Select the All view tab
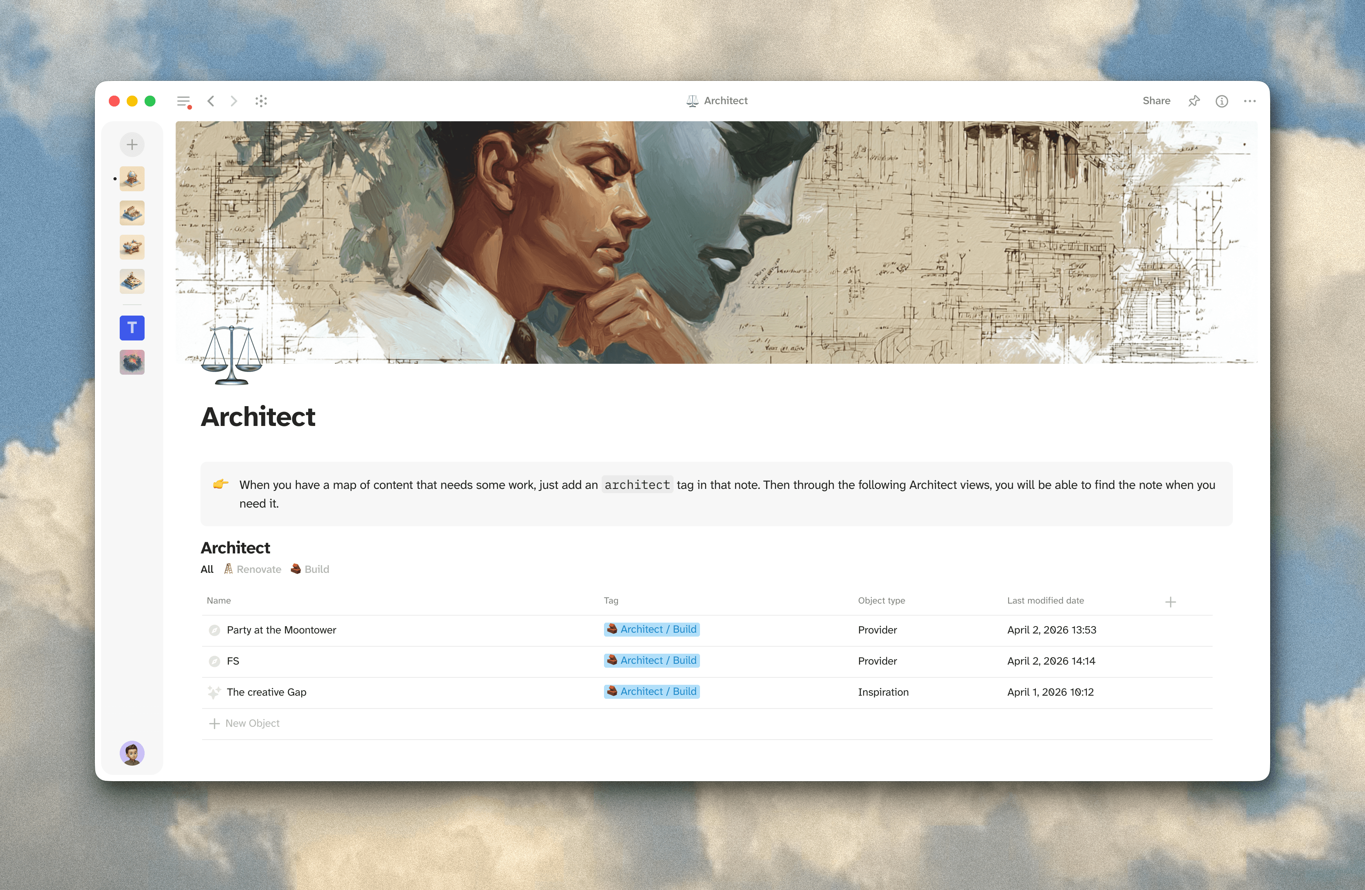1365x890 pixels. (x=207, y=569)
